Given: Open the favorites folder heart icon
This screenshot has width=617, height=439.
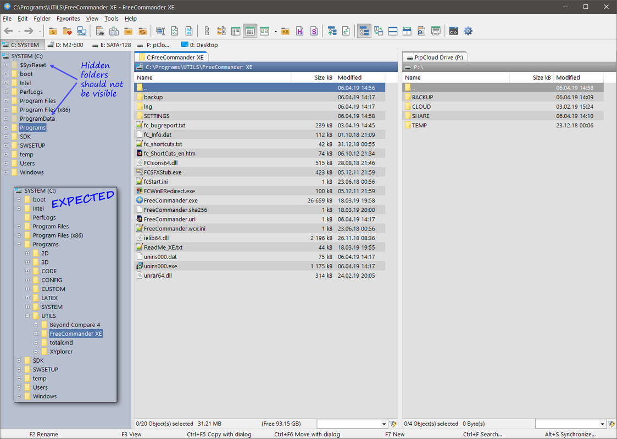Looking at the screenshot, I should click(67, 31).
